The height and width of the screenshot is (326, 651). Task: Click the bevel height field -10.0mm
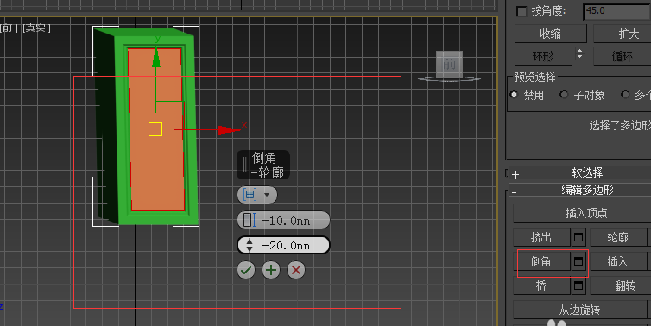[x=283, y=220]
